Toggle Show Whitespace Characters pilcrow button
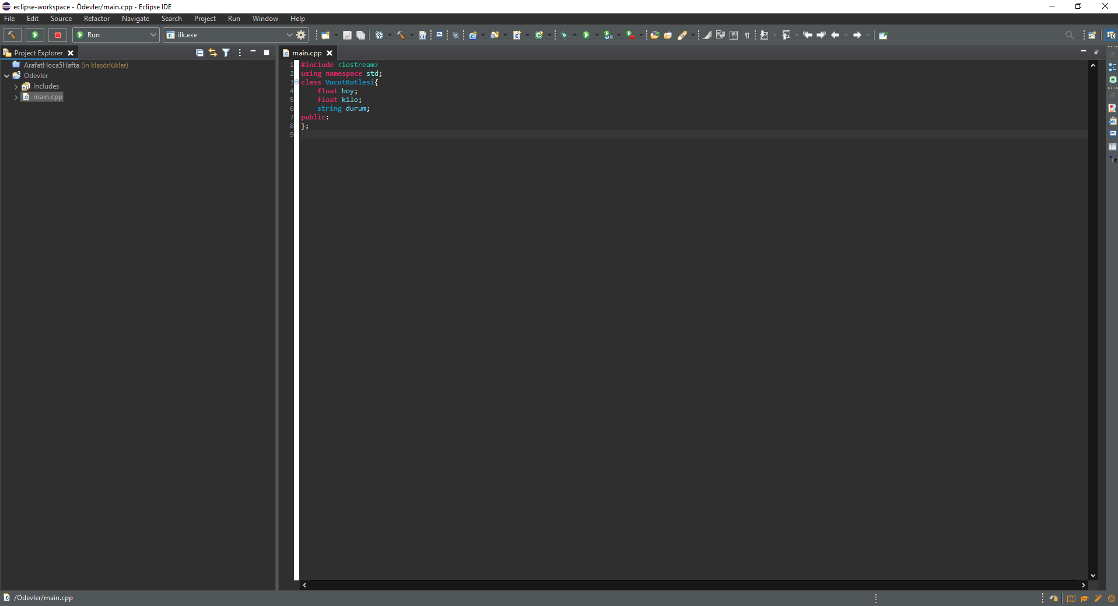Image resolution: width=1118 pixels, height=606 pixels. point(747,35)
